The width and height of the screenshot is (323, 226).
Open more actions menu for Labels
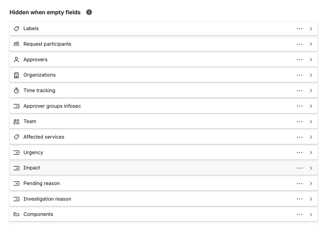pos(299,29)
